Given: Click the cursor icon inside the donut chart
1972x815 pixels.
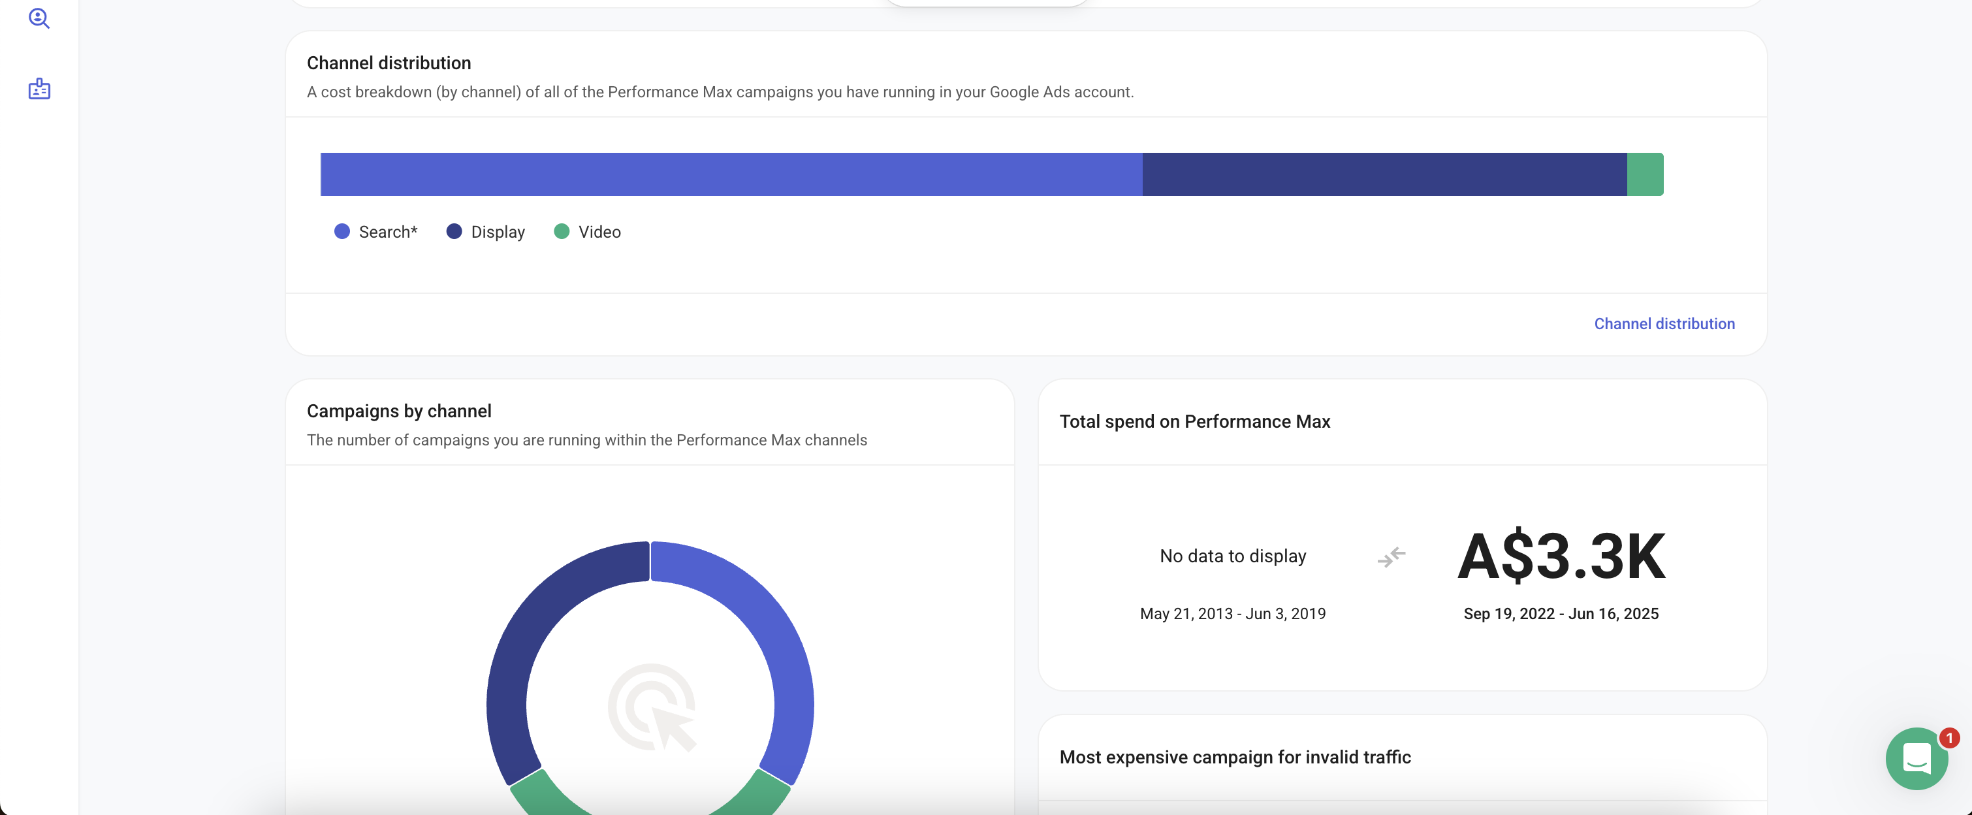Looking at the screenshot, I should pyautogui.click(x=652, y=707).
